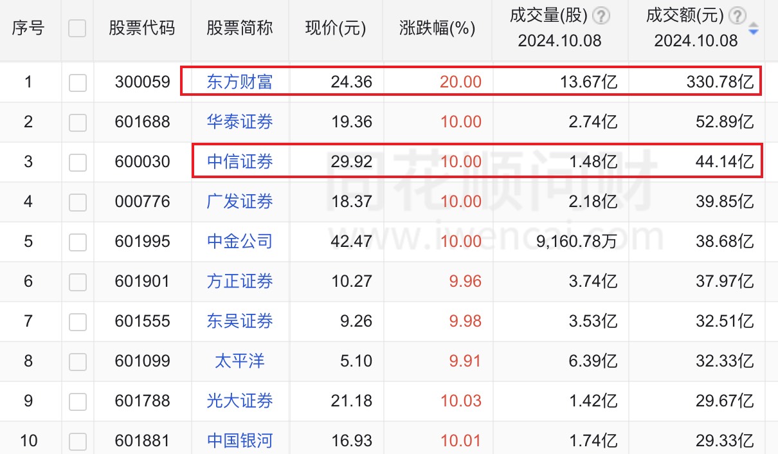Click help icon beside 成交量(股) header

pyautogui.click(x=602, y=16)
